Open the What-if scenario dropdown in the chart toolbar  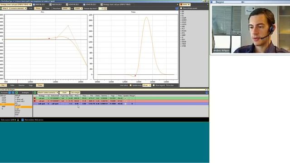14,9
